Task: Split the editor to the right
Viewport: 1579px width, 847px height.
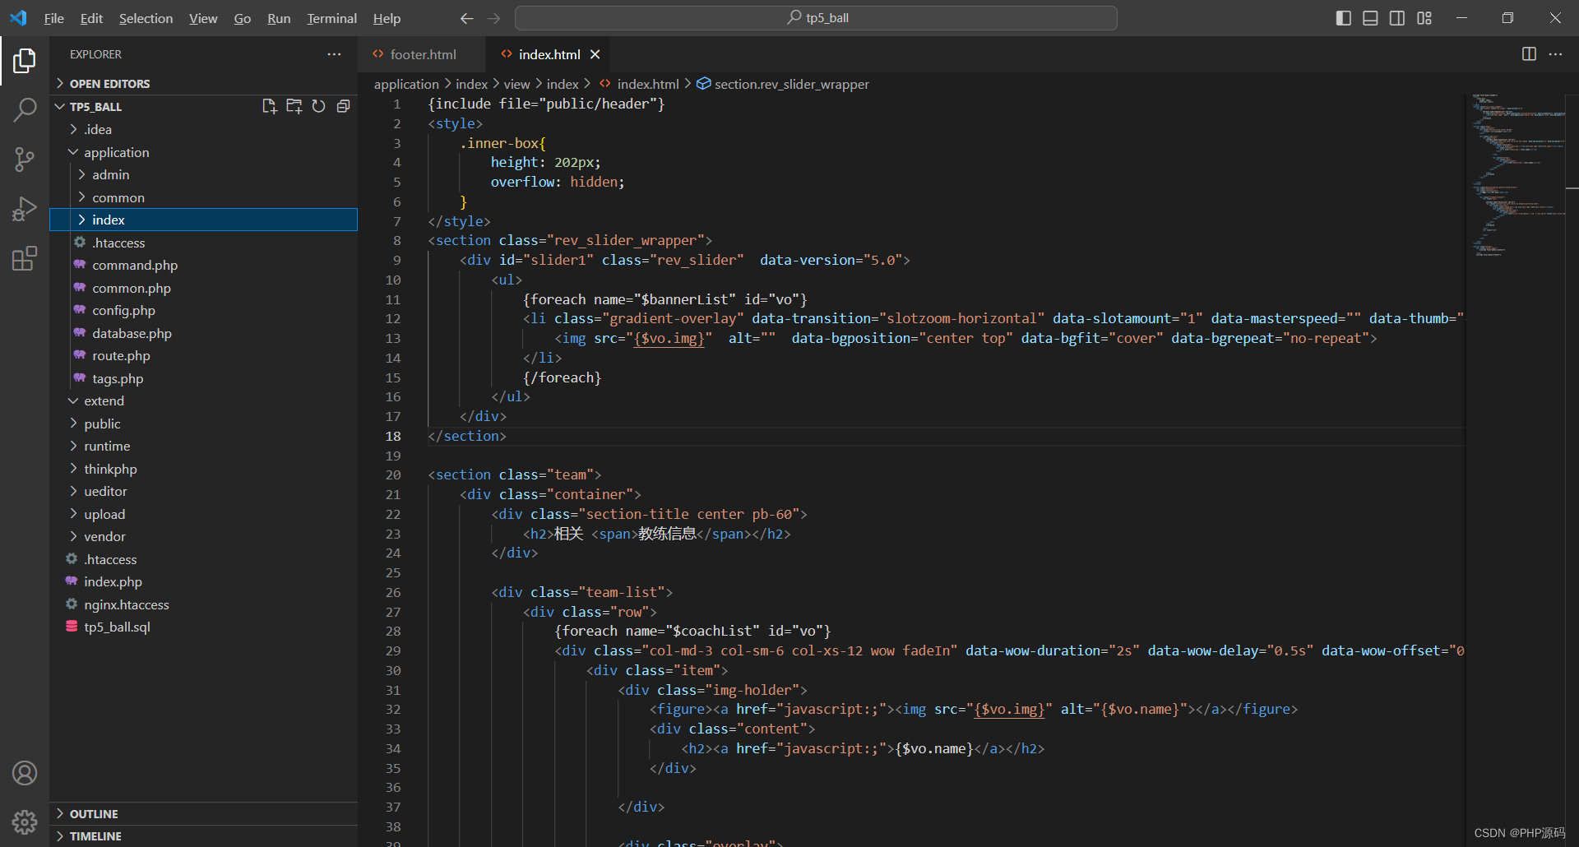Action: 1529,54
